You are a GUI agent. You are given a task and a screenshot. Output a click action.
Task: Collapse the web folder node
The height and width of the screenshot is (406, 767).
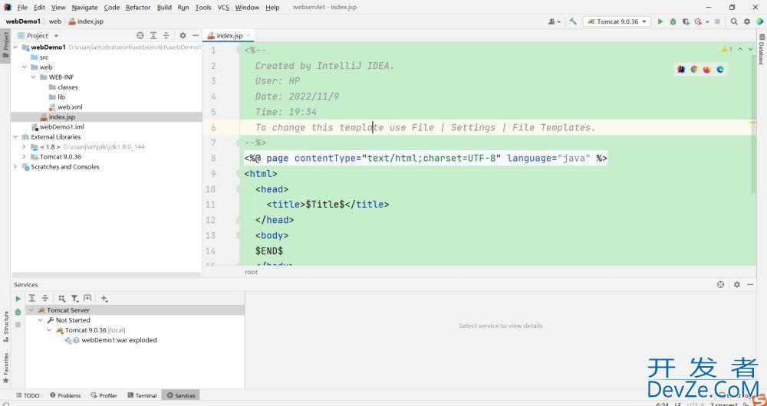[25, 67]
